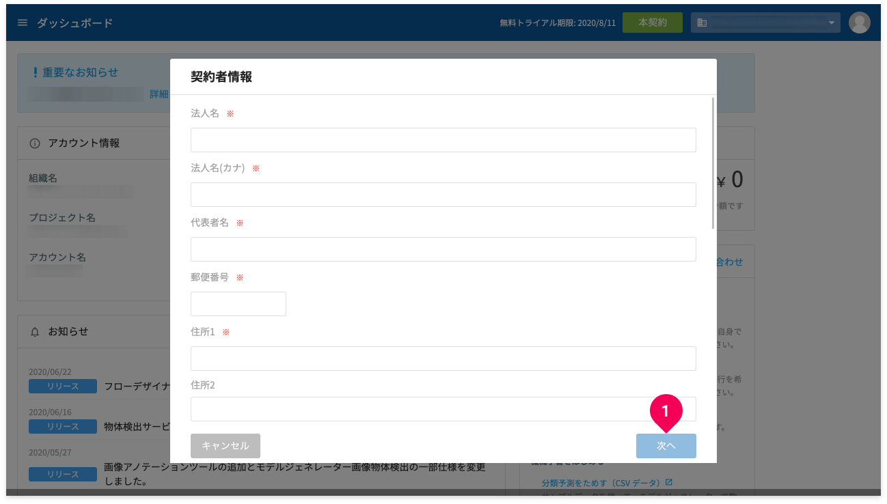Click the 法人名(カナ) input field
The height and width of the screenshot is (504, 887).
click(443, 195)
